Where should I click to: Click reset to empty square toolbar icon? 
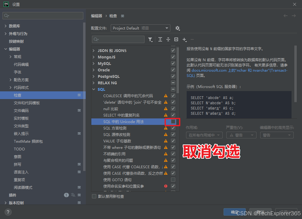(176, 39)
